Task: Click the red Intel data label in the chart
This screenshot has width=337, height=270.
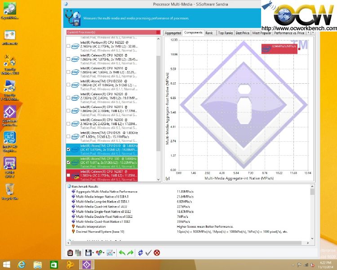Action: (x=279, y=49)
